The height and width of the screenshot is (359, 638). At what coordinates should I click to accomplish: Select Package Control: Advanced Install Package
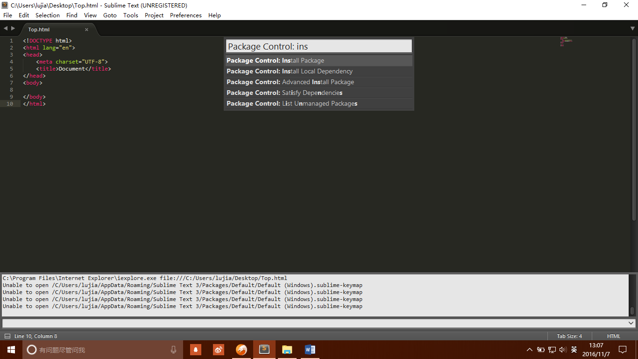(319, 82)
